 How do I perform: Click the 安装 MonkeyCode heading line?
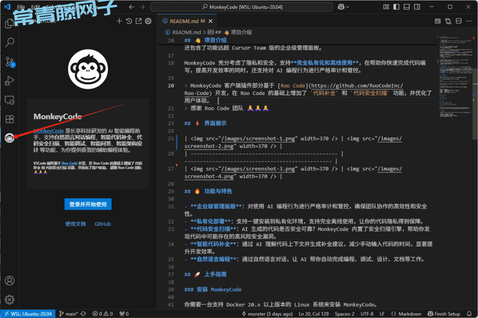[x=213, y=289]
